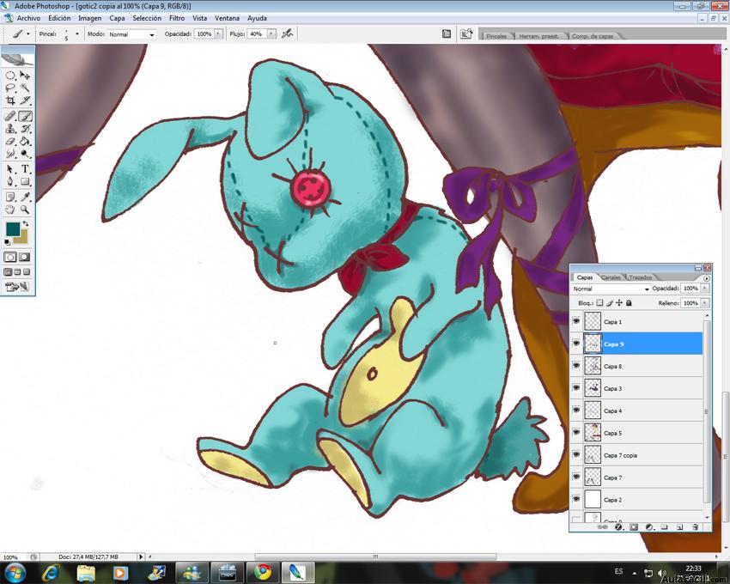Select the Crop tool
The height and width of the screenshot is (584, 730).
pos(10,100)
